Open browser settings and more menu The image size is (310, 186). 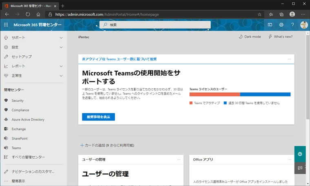coord(303,14)
